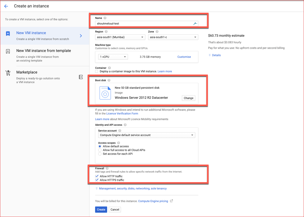Click the Create button
This screenshot has width=304, height=217.
[x=101, y=209]
